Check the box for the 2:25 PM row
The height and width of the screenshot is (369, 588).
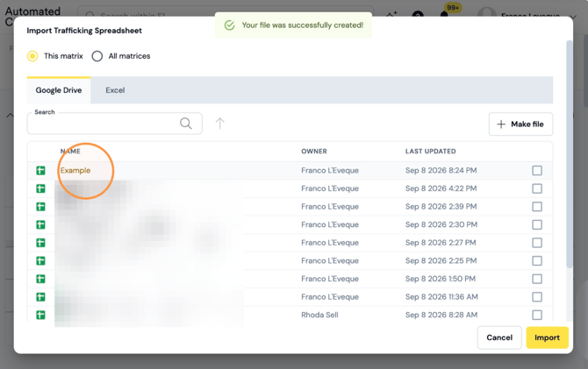[537, 260]
